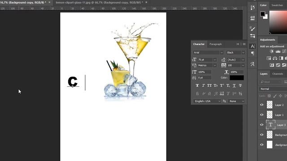The height and width of the screenshot is (161, 287).
Task: Add an Invert adjustment
Action: click(272, 65)
